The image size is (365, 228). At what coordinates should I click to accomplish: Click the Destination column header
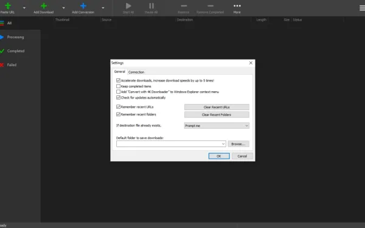(185, 20)
